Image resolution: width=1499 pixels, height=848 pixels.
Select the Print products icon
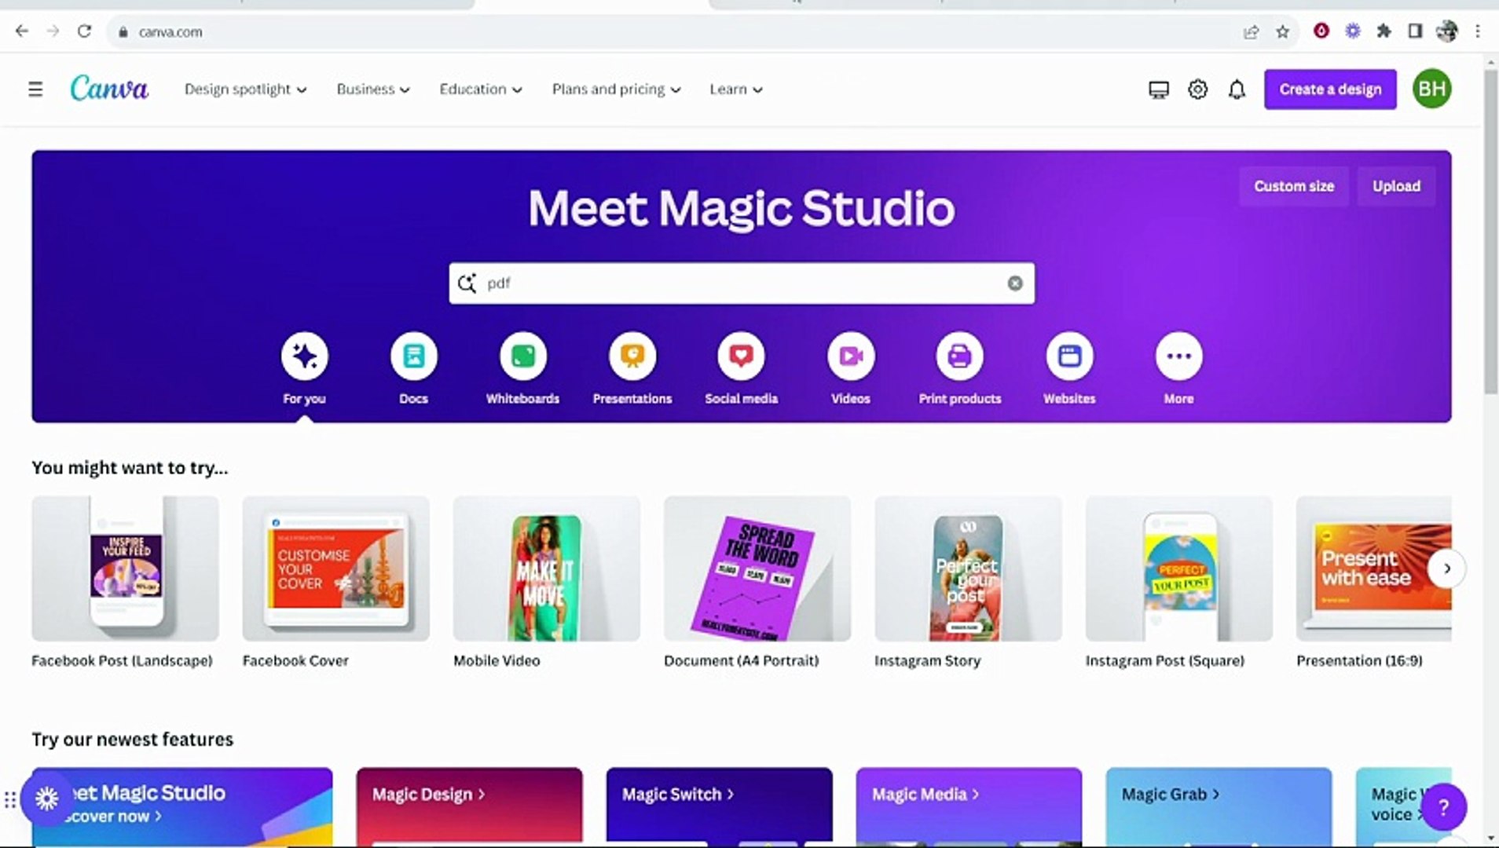click(959, 356)
